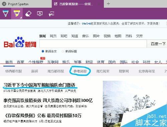This screenshot has height=127, width=167.
Task: Open 网页 search category
Action: click(53, 36)
